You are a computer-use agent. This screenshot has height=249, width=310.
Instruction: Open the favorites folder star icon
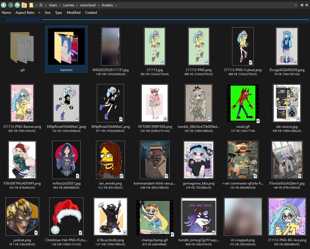pos(24,5)
